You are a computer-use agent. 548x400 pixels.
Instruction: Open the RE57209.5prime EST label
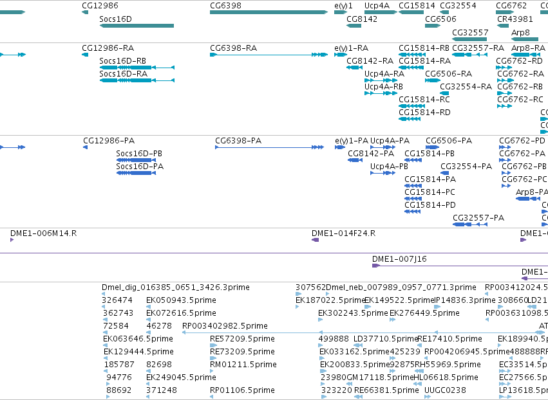(x=242, y=340)
